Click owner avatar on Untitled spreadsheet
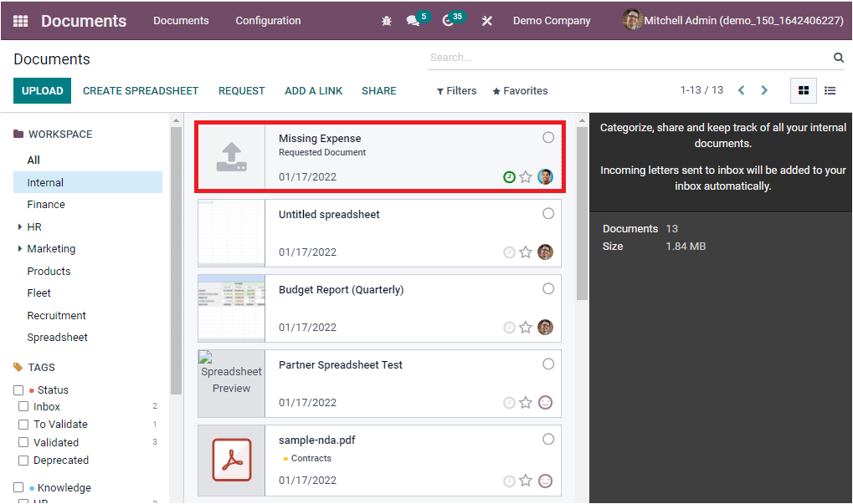The image size is (853, 504). point(545,252)
